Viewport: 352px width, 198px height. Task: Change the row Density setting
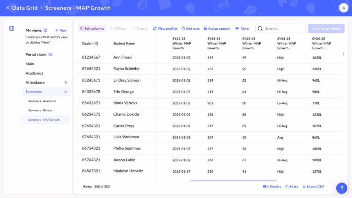tap(272, 187)
